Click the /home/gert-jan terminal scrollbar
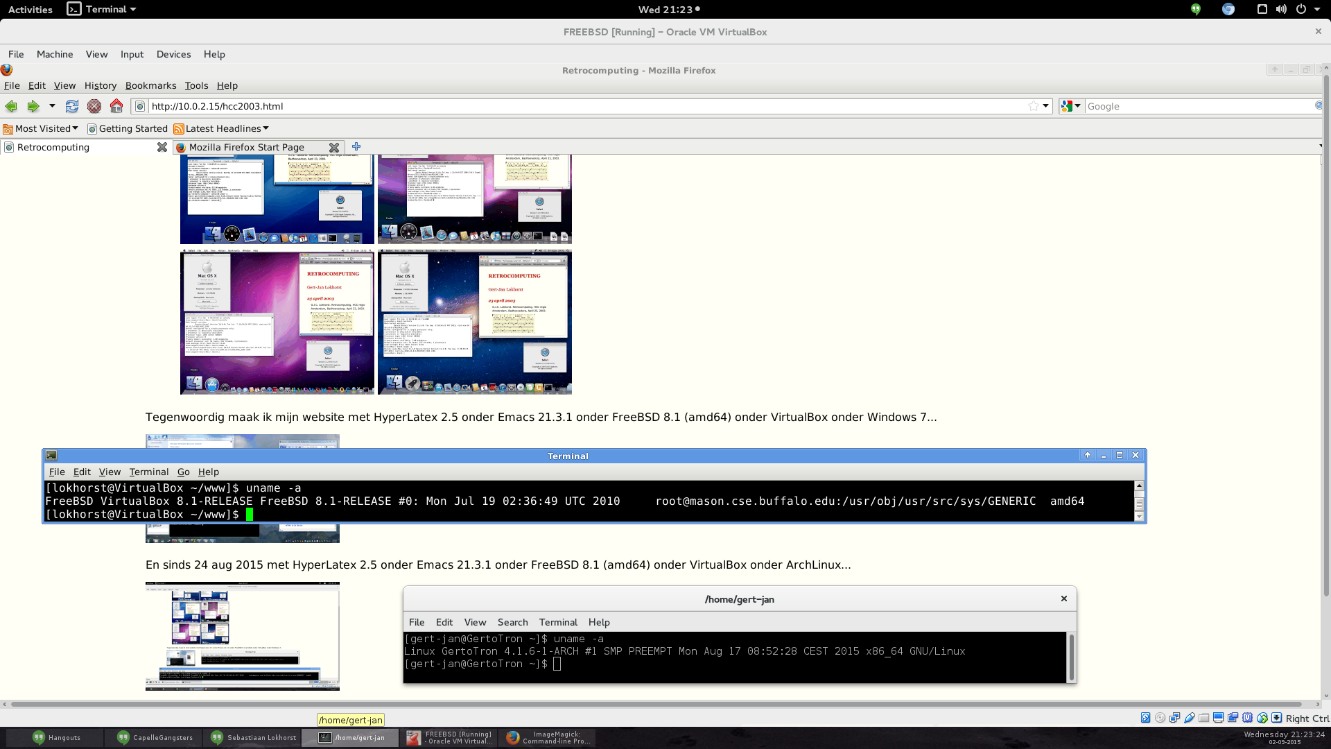Viewport: 1331px width, 749px height. (x=1071, y=657)
